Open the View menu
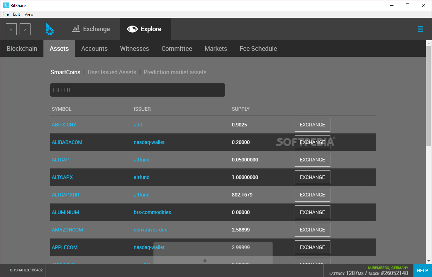Screen dimensions: 432x277 pyautogui.click(x=29, y=14)
